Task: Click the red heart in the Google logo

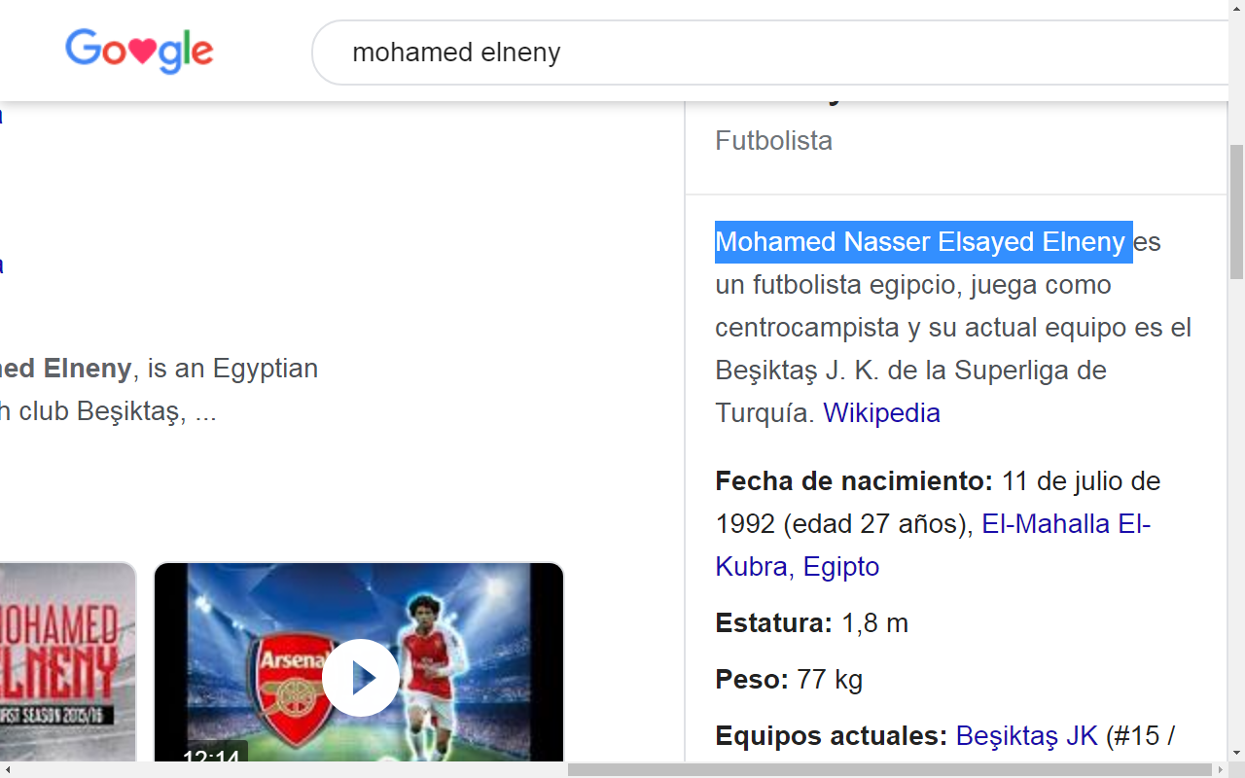Action: tap(142, 53)
